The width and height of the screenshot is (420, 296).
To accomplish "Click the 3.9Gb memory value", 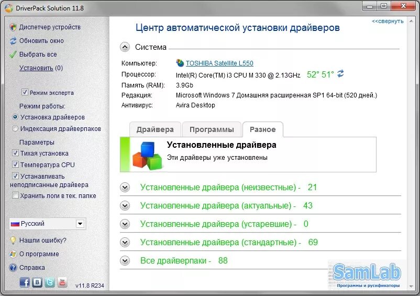I will [184, 85].
